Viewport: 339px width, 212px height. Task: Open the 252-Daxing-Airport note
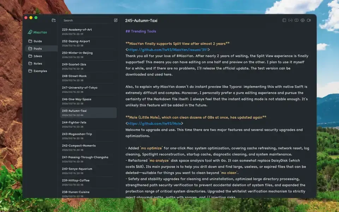(88, 43)
